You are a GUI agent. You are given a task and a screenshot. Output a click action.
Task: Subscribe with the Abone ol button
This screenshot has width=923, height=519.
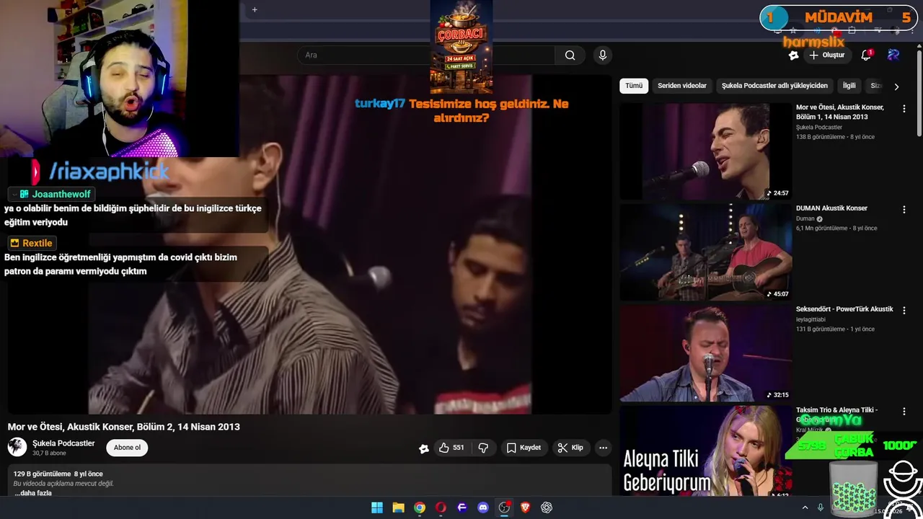127,448
